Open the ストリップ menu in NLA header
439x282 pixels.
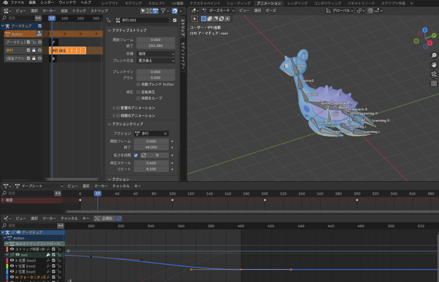point(99,11)
